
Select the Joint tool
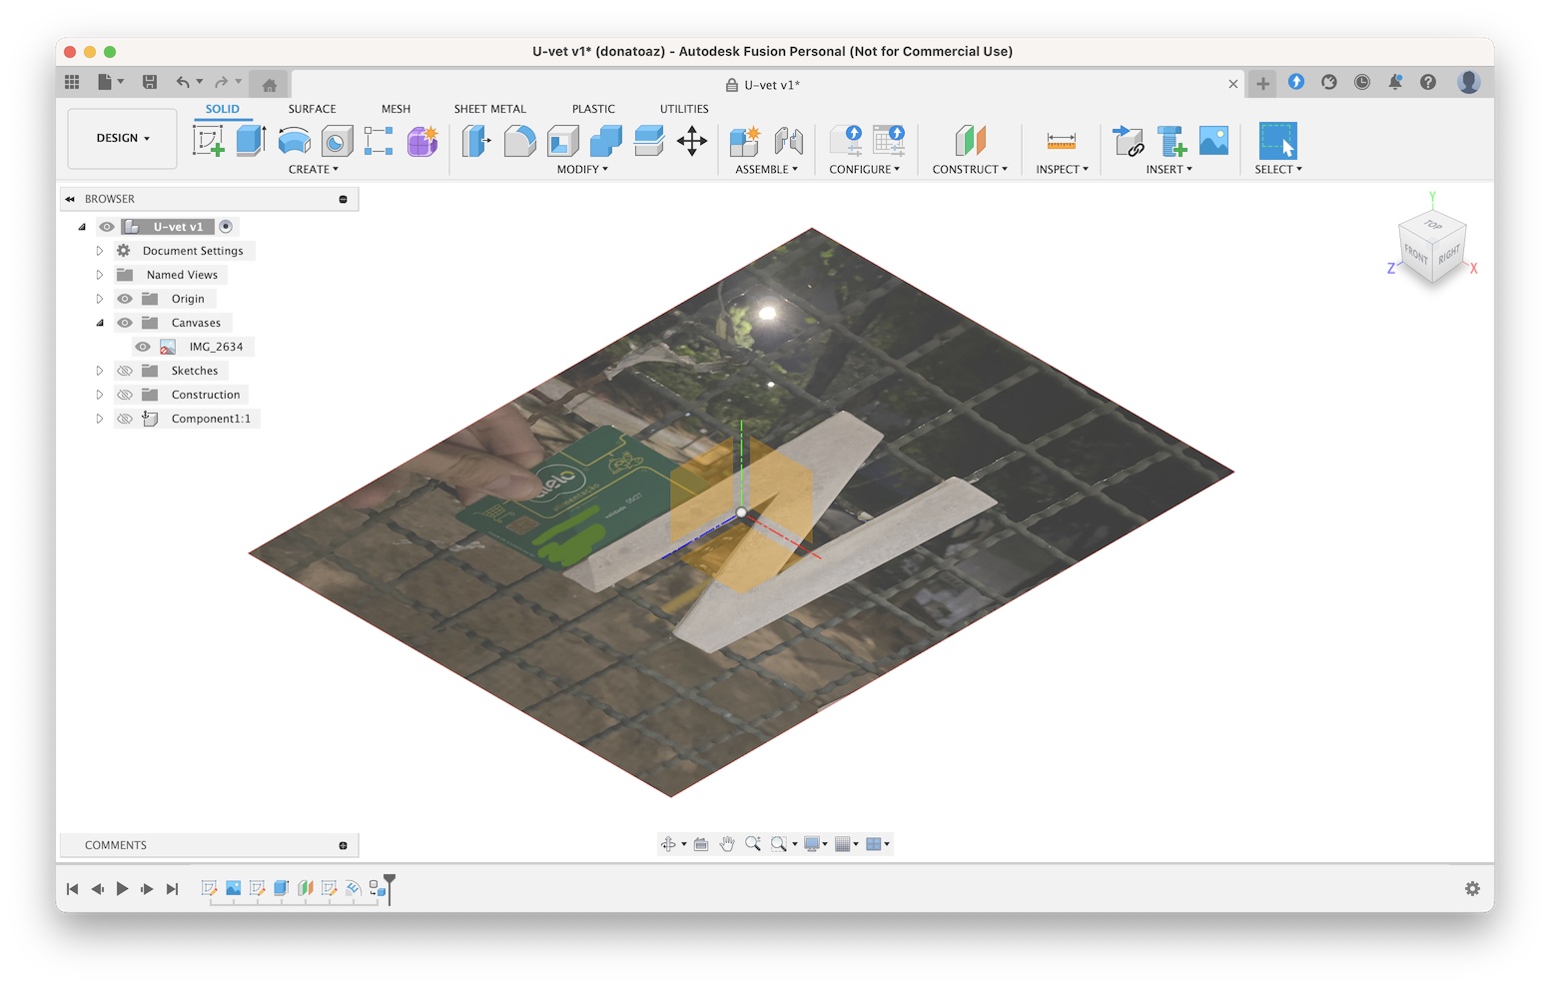788,141
